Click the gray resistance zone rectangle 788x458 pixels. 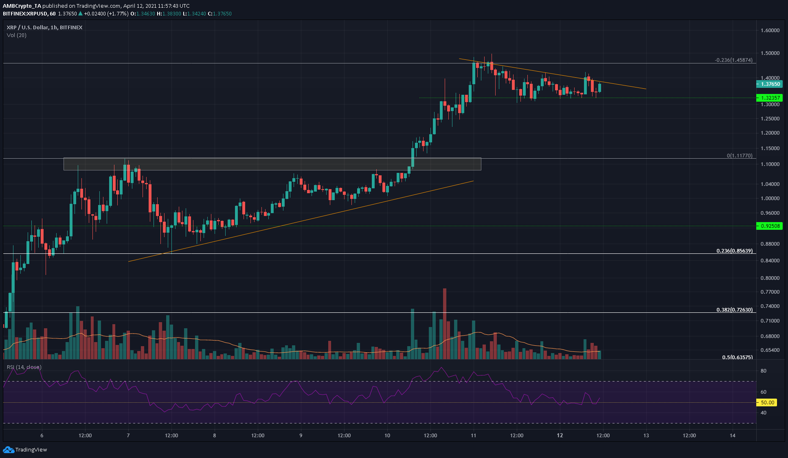(272, 164)
